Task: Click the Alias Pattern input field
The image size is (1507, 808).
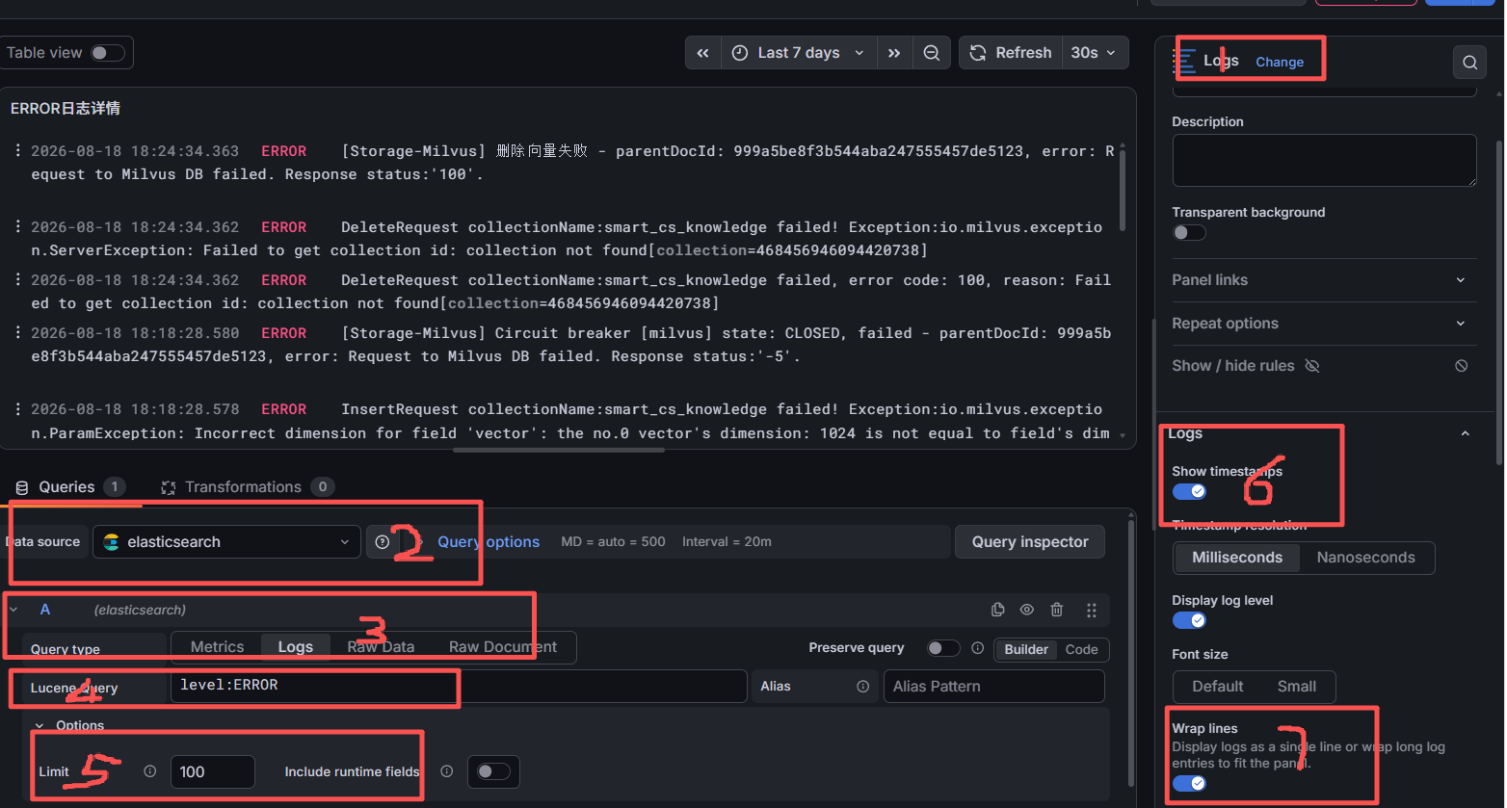Action: click(x=993, y=687)
